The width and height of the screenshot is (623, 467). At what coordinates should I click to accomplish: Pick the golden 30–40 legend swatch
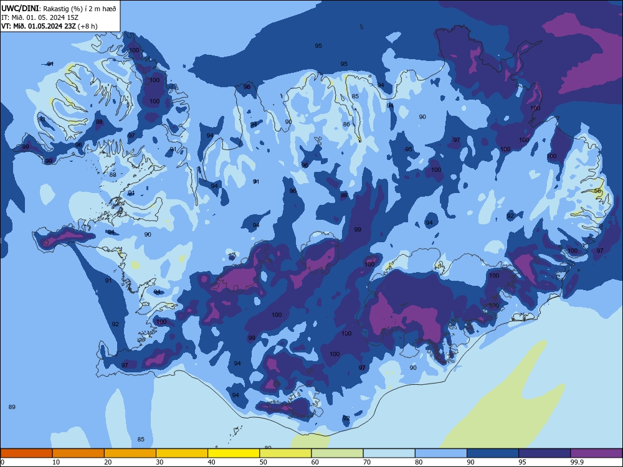[182, 453]
